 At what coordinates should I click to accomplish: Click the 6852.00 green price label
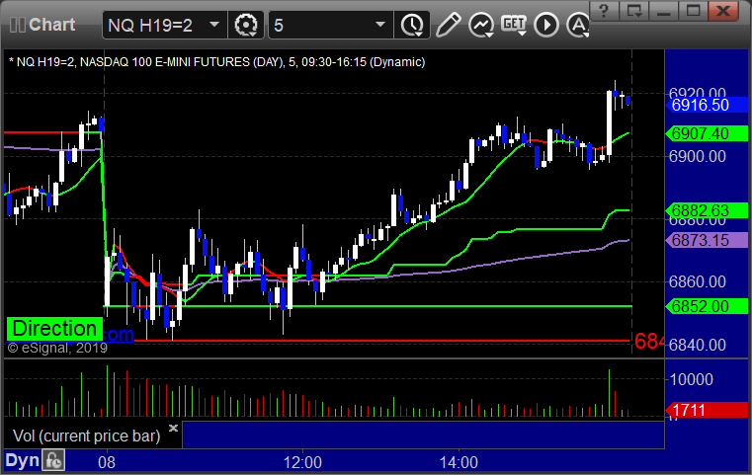[707, 306]
